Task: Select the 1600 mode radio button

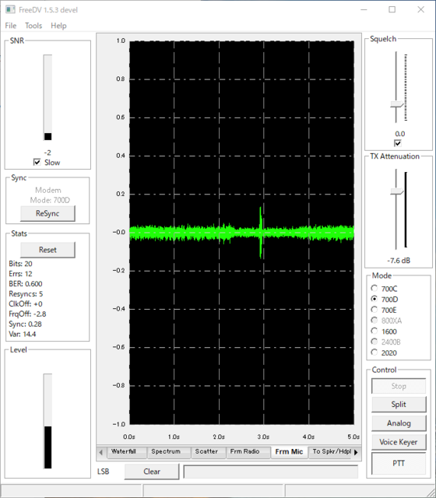Action: [374, 331]
